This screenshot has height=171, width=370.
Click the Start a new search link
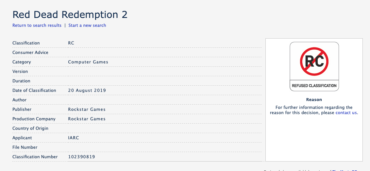coord(87,25)
